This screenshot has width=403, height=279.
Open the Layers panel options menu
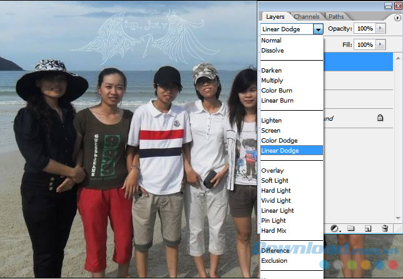397,18
